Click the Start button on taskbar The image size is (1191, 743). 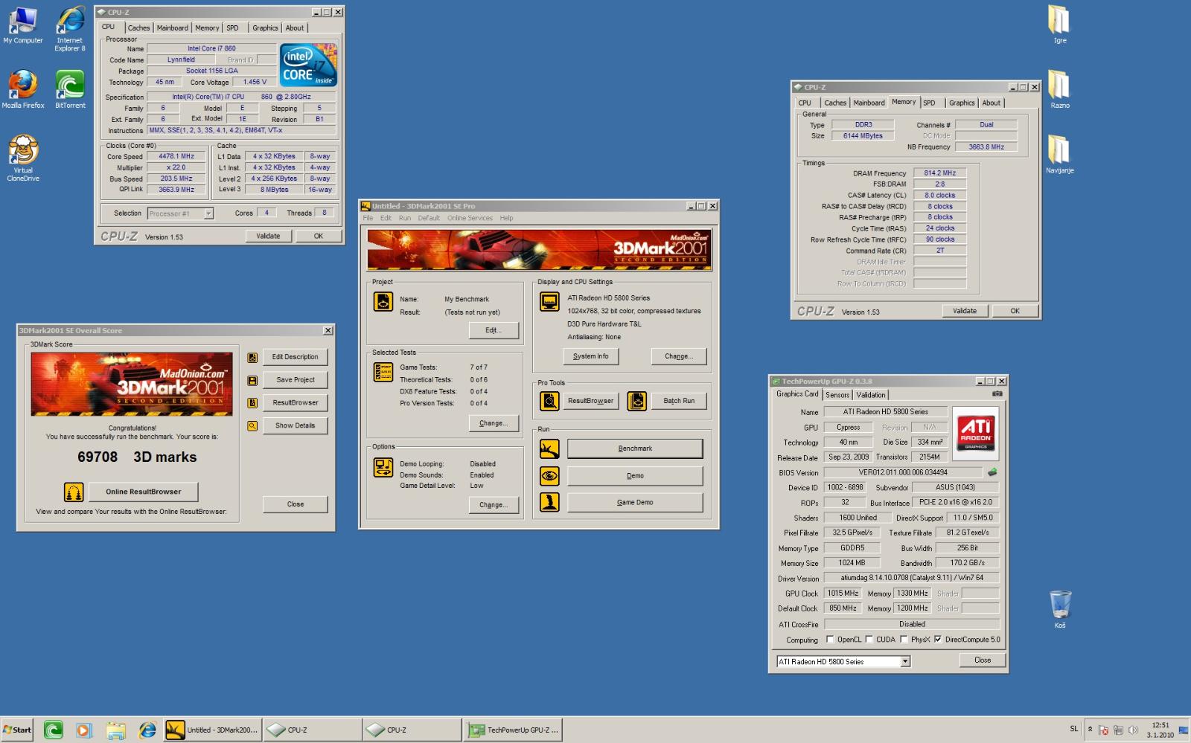click(x=17, y=730)
